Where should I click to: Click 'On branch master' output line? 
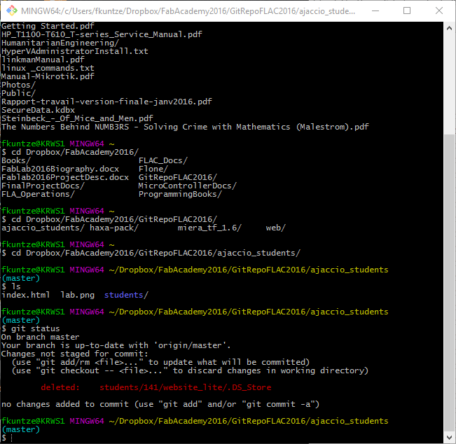pyautogui.click(x=40, y=337)
